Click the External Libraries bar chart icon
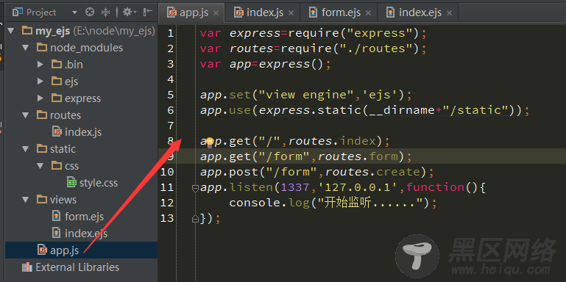The width and height of the screenshot is (566, 282). click(26, 267)
